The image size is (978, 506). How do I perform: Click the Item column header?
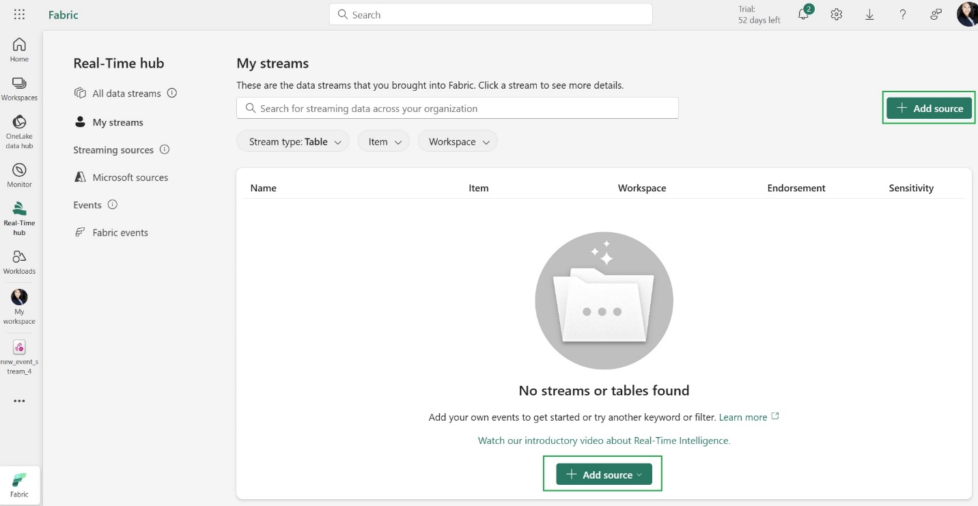point(479,188)
